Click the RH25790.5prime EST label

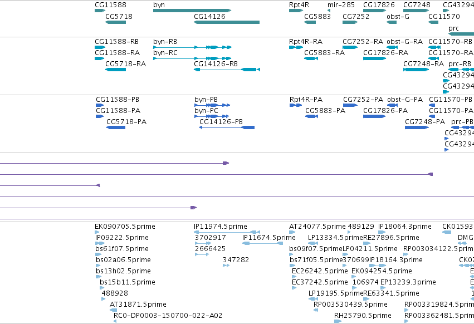(363, 316)
